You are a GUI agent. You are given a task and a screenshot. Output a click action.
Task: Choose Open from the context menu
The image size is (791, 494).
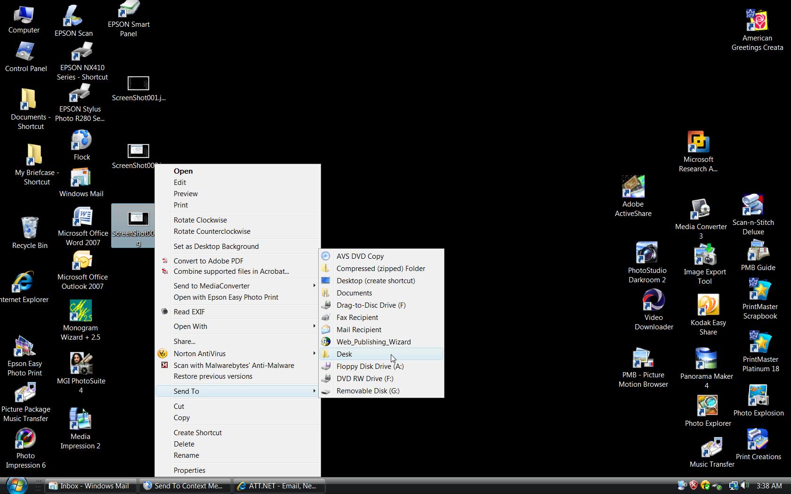[238, 171]
